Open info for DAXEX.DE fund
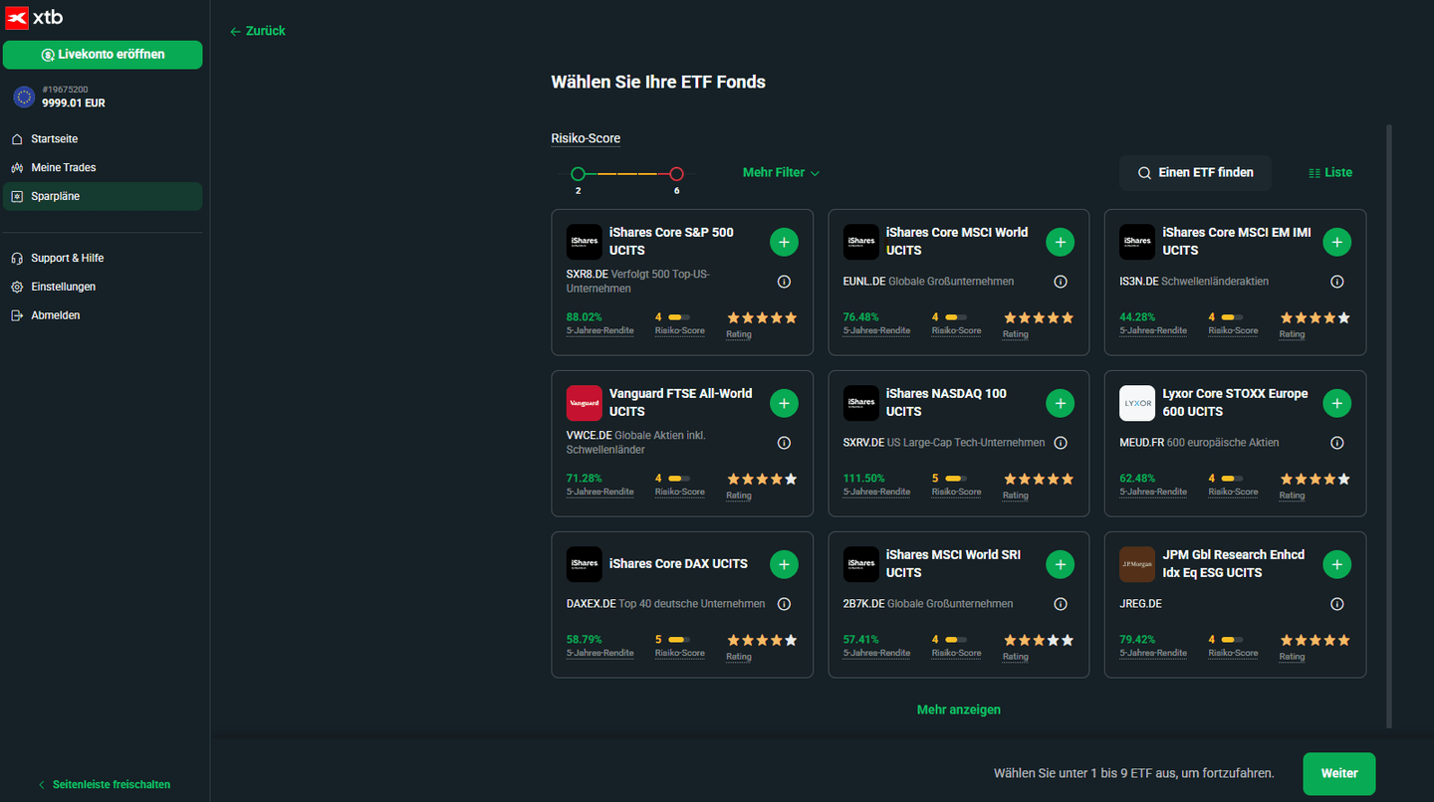The height and width of the screenshot is (802, 1434). [784, 604]
